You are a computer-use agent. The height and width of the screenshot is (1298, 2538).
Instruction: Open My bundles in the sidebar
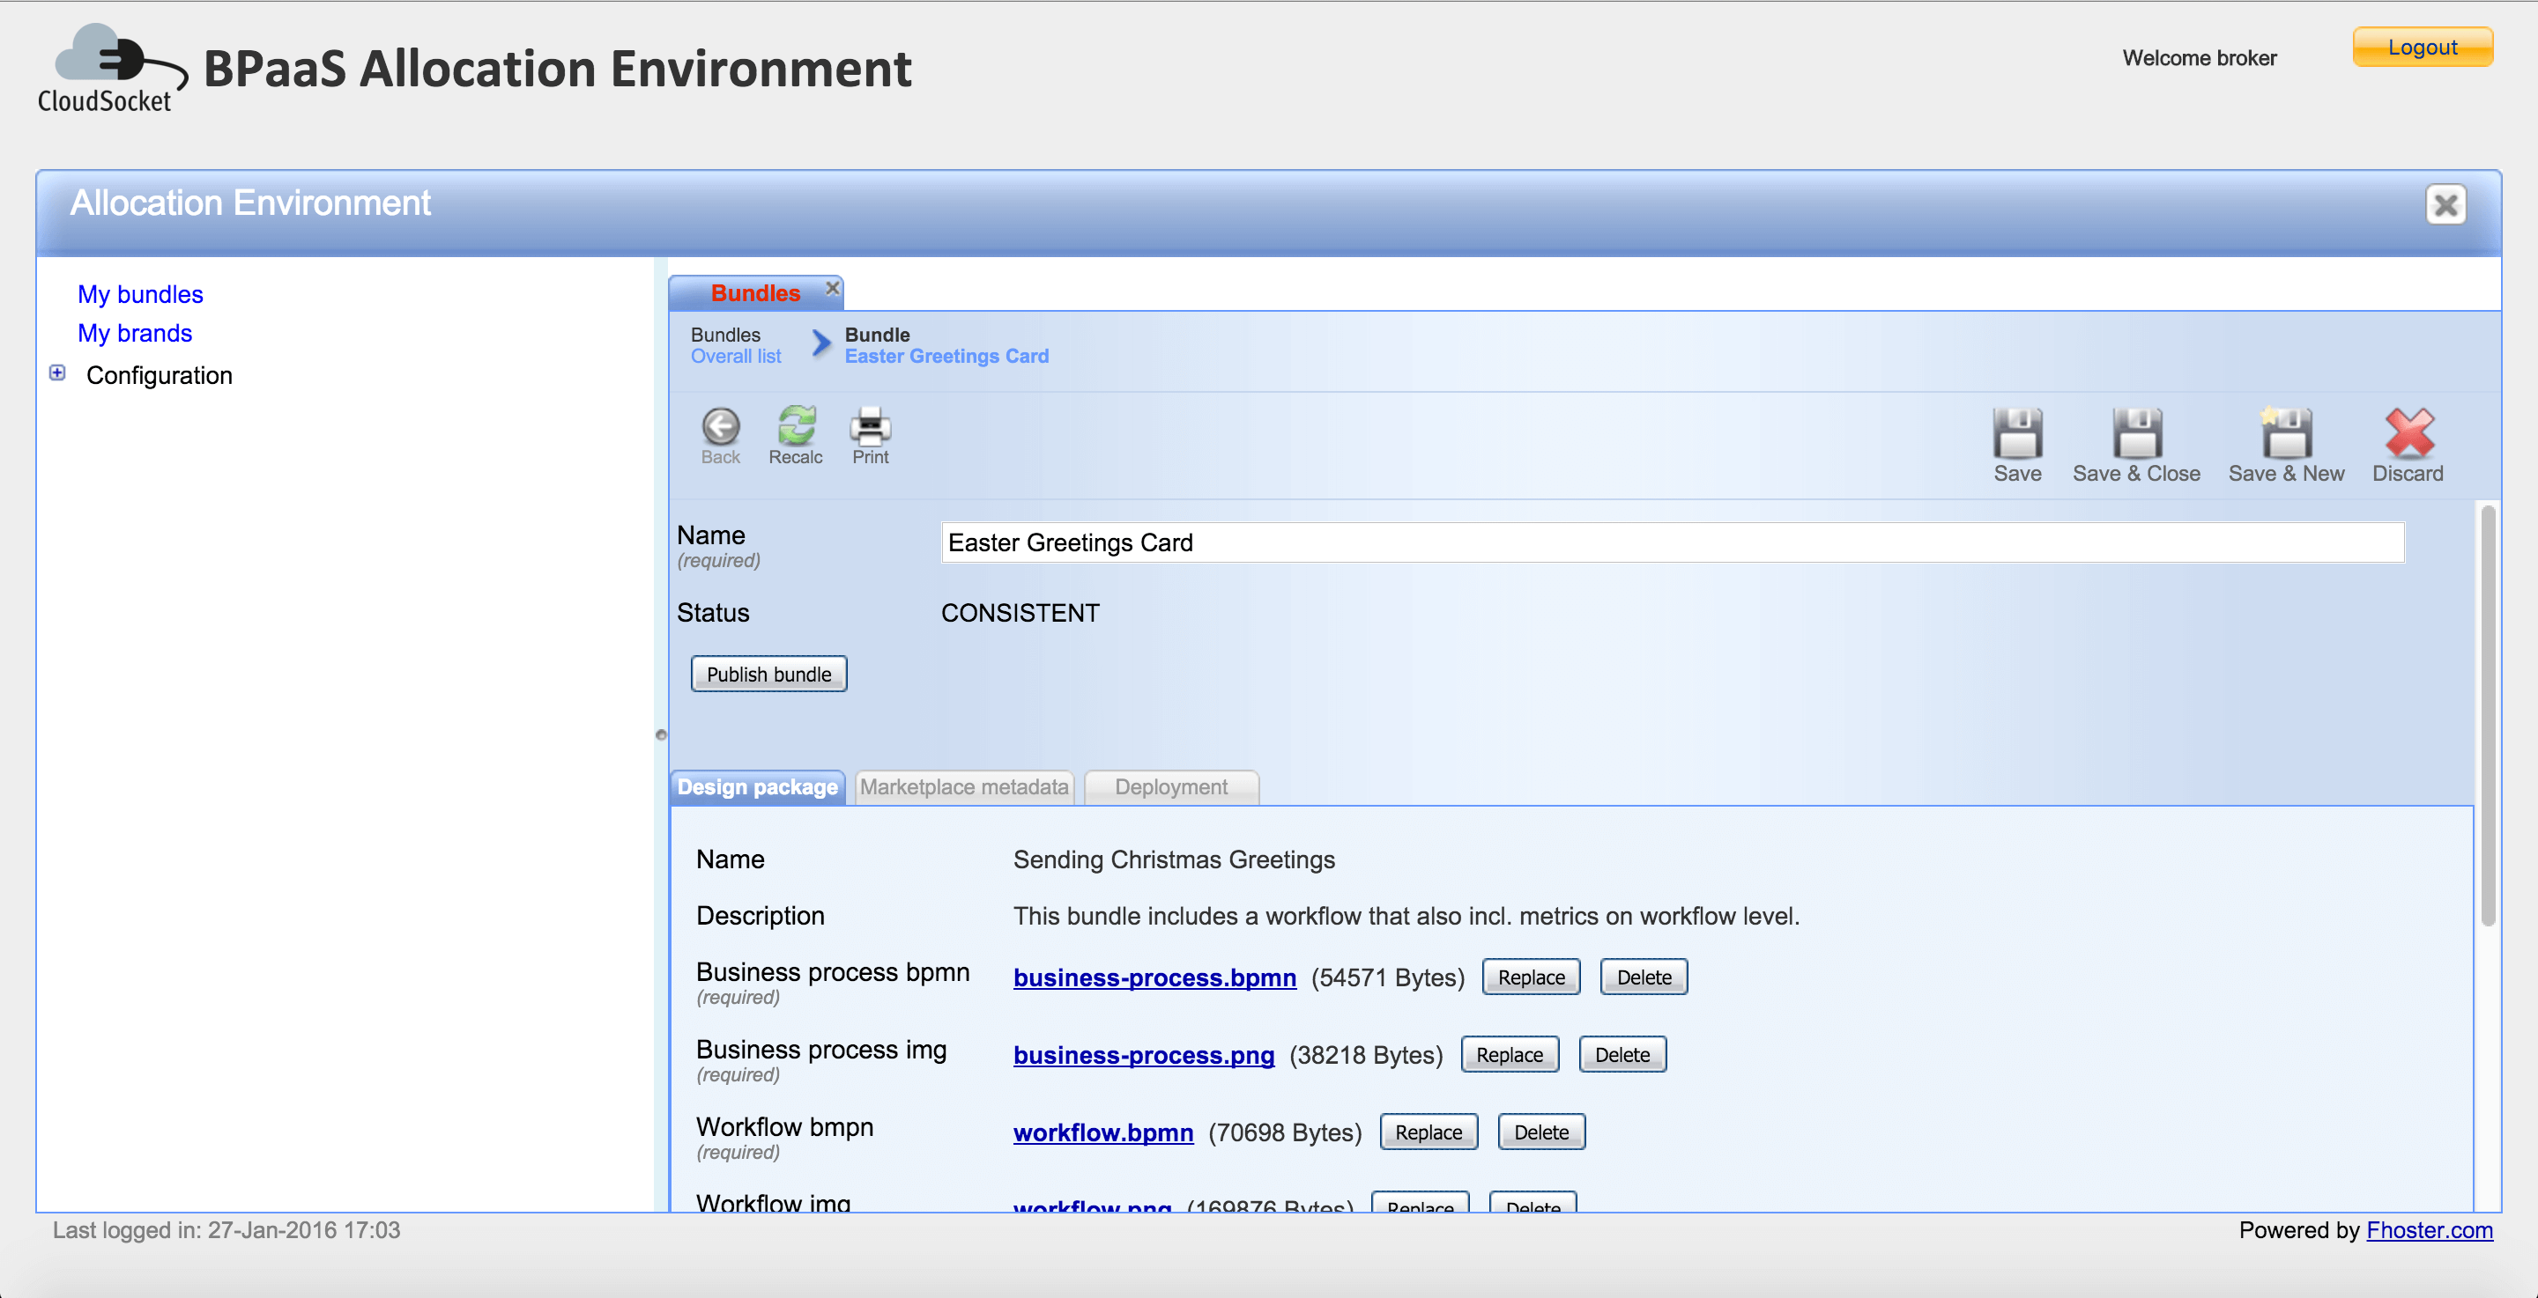[x=140, y=294]
